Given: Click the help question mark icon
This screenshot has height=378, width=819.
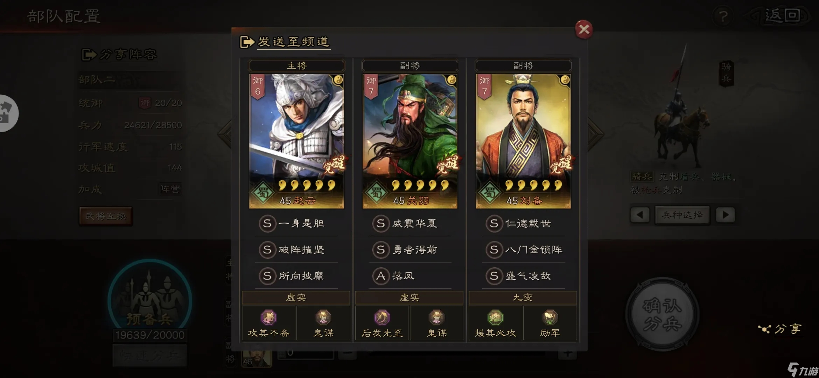Looking at the screenshot, I should click(x=723, y=16).
